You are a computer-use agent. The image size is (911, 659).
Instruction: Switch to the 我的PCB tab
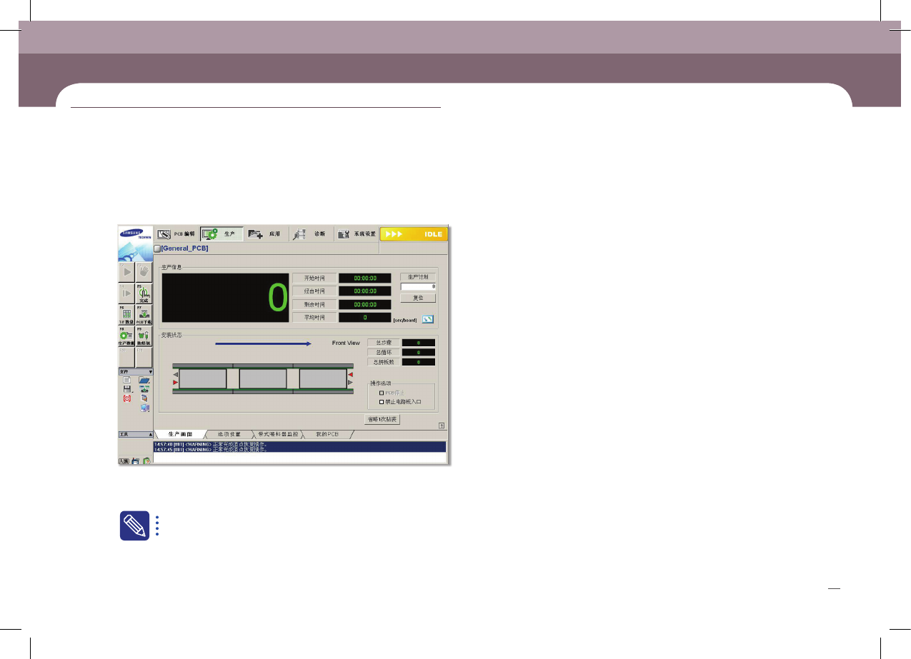326,434
